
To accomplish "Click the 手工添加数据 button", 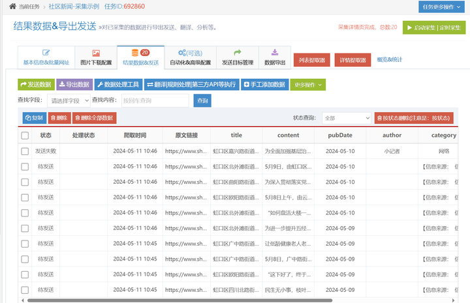I will (264, 85).
